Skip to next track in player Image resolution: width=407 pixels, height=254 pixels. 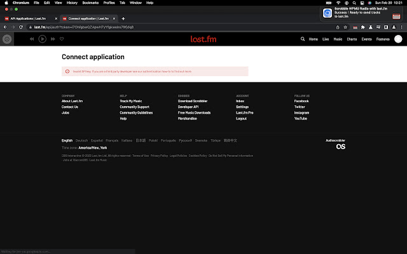[52, 39]
